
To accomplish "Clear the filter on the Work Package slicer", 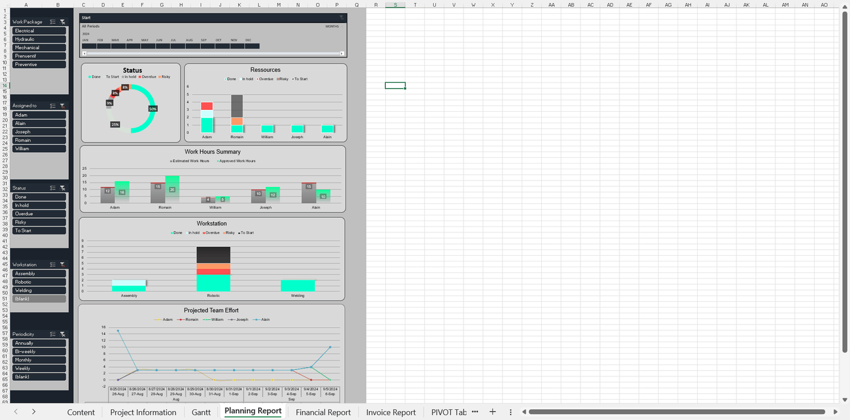I will pyautogui.click(x=62, y=21).
